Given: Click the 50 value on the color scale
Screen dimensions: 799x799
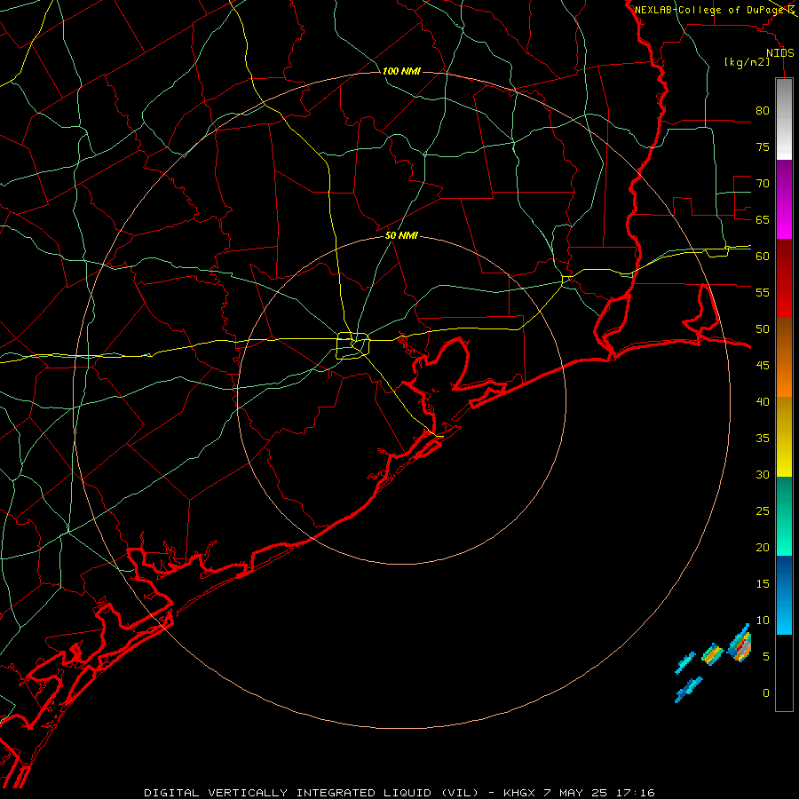Looking at the screenshot, I should click(763, 328).
